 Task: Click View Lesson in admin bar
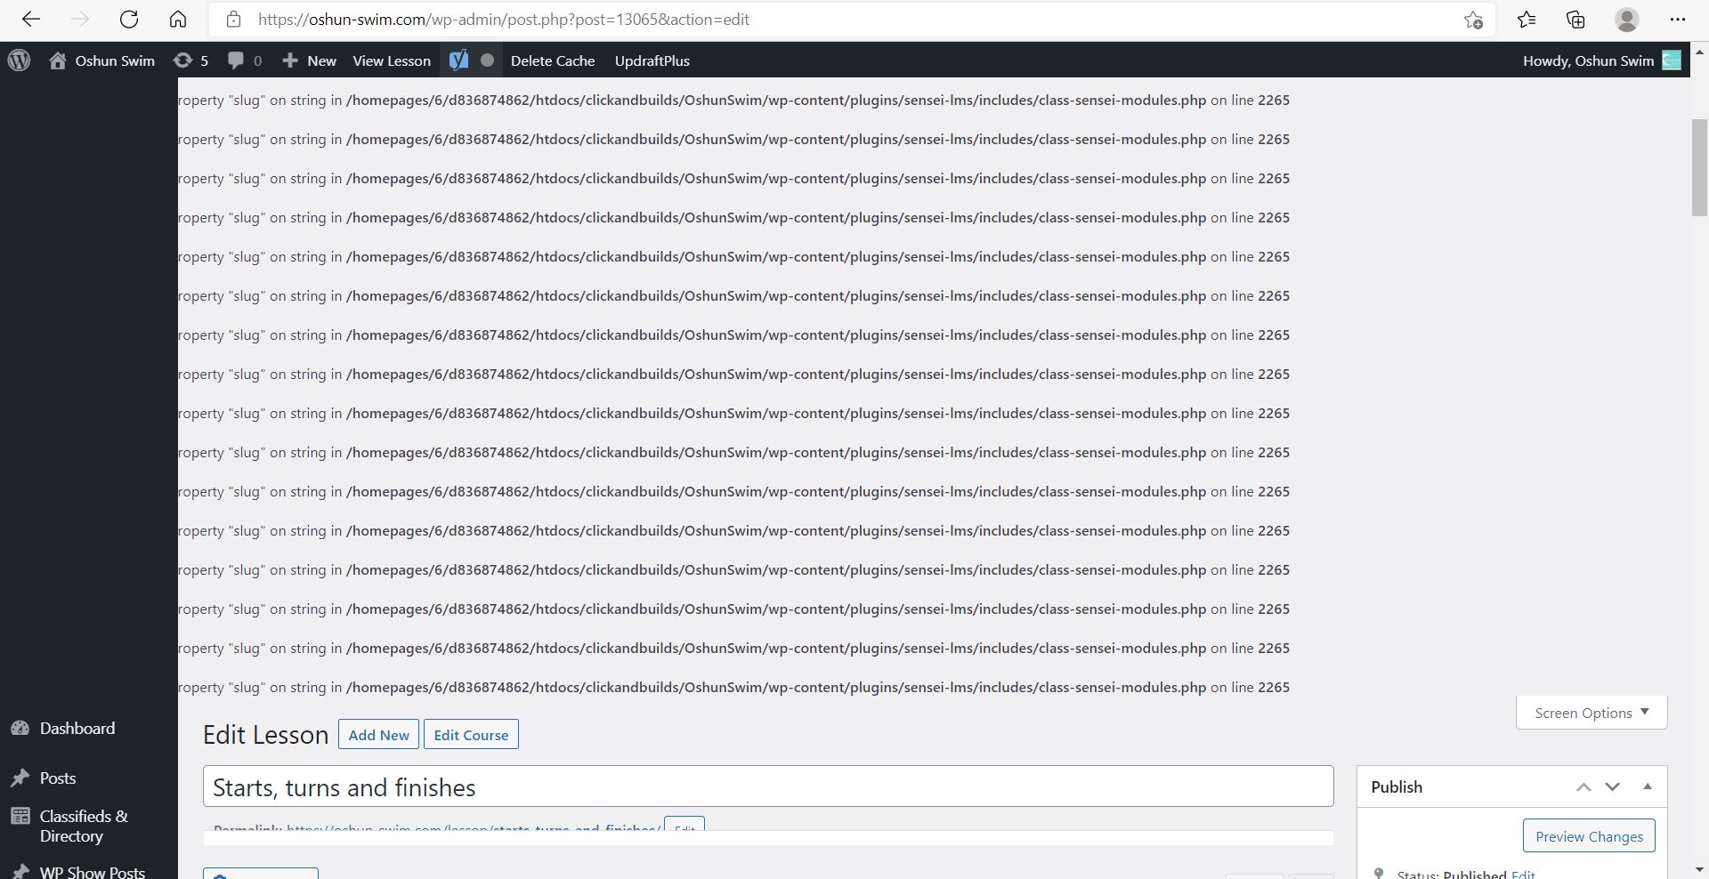pyautogui.click(x=391, y=60)
